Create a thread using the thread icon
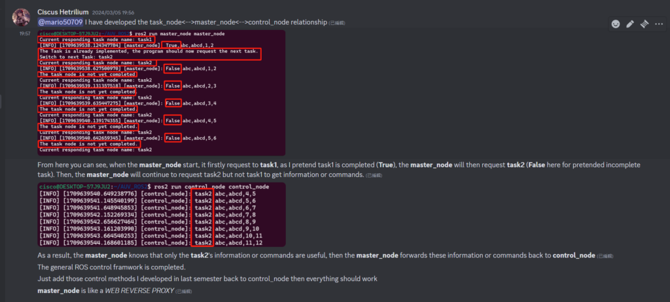Screen dimensions: 670x302 click(644, 24)
